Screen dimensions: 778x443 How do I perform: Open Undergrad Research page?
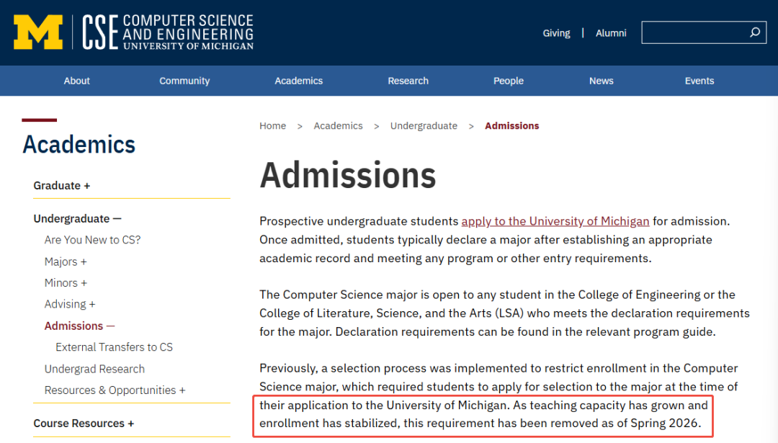94,369
